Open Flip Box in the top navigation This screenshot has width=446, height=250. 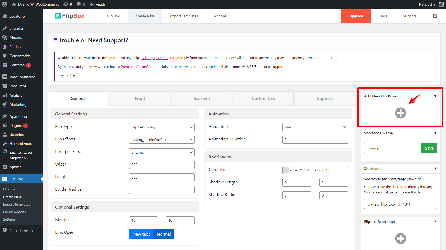coord(113,16)
